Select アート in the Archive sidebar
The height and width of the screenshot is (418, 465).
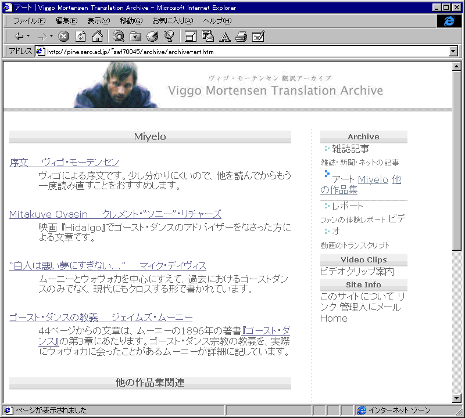point(343,179)
